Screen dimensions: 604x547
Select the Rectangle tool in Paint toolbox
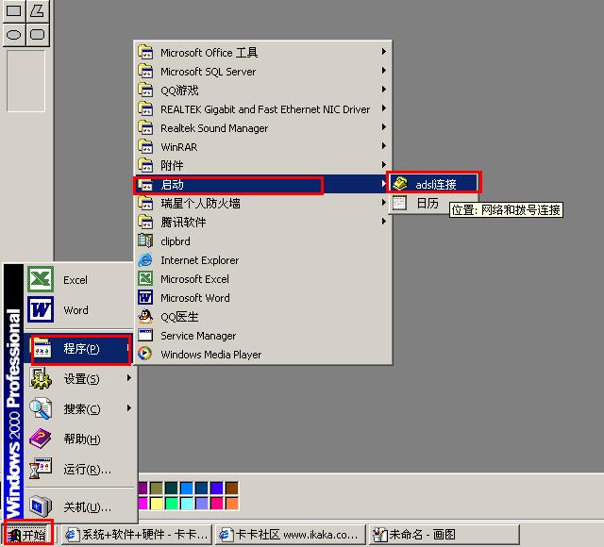point(14,10)
